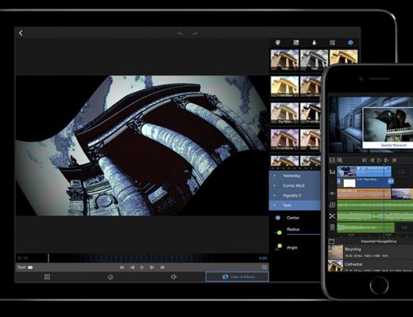Click the redo arrow icon in the top bar
Image resolution: width=413 pixels, height=317 pixels.
pos(195,34)
